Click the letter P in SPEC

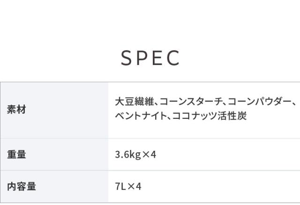(142, 58)
